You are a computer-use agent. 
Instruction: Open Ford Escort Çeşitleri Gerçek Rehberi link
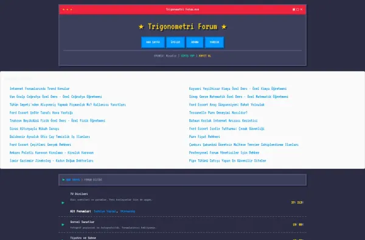pos(40,145)
